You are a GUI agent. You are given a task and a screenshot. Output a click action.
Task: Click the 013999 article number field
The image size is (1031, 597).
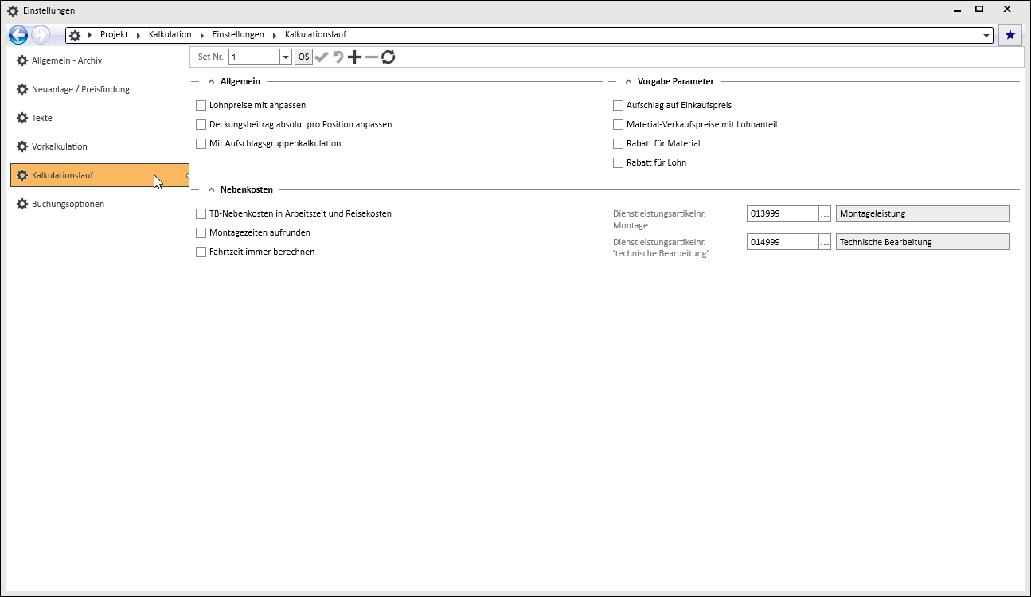point(783,213)
